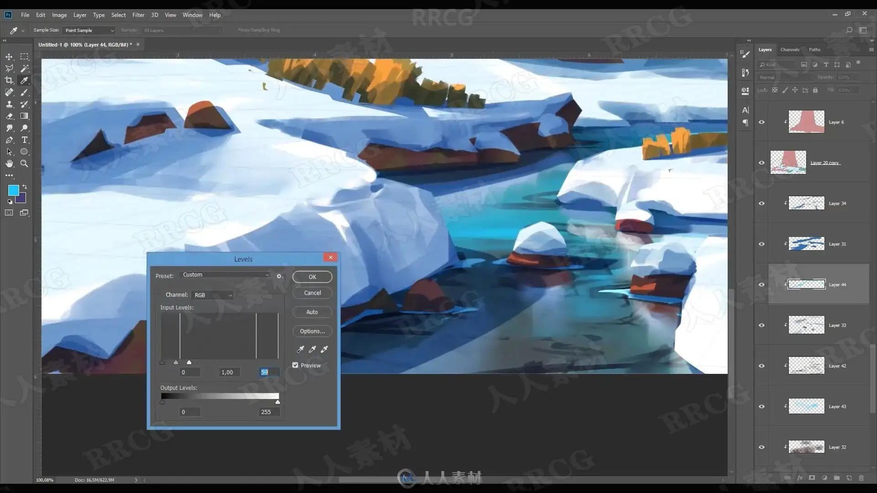The image size is (877, 493).
Task: Select the Eraser tool
Action: [9, 116]
